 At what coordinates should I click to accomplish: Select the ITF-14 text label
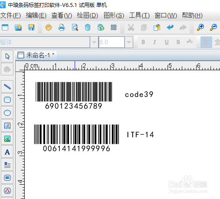point(140,134)
